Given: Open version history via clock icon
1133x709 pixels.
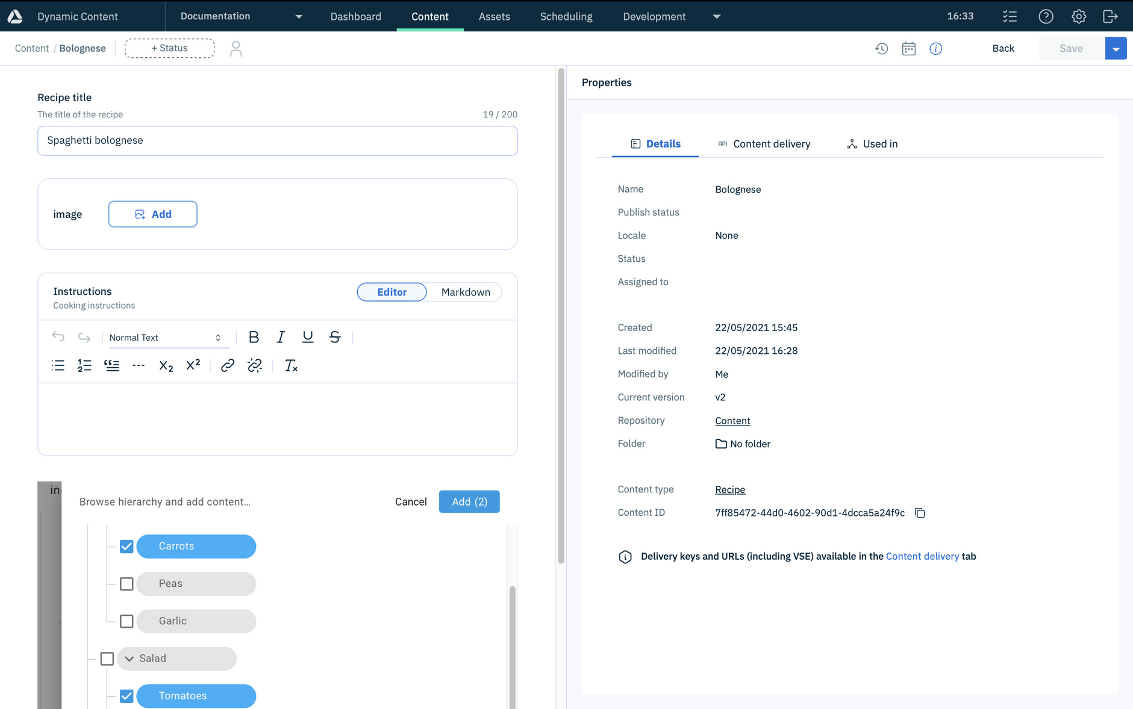Looking at the screenshot, I should click(882, 48).
